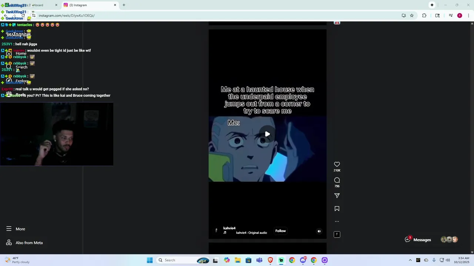Launch Copilot from the taskbar
The image size is (474, 266).
227,260
